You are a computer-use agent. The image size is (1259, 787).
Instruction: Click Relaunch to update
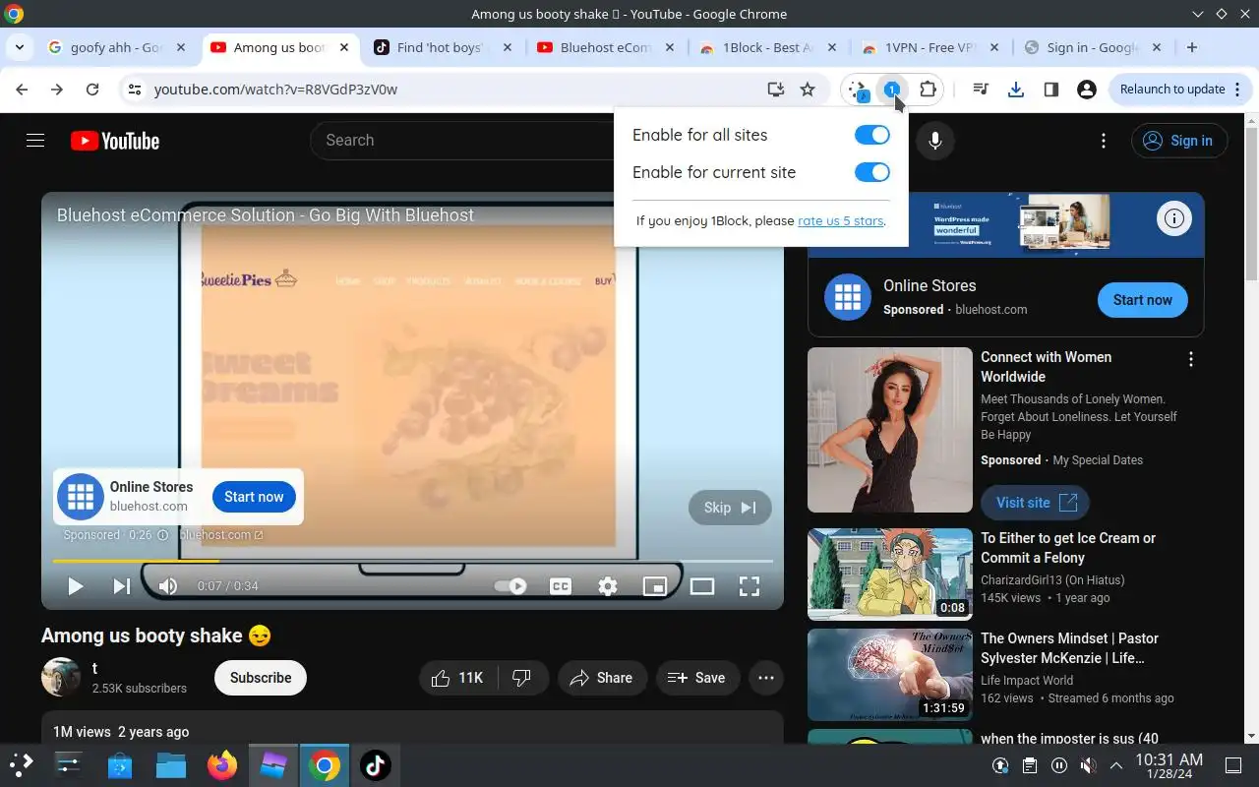click(1179, 90)
